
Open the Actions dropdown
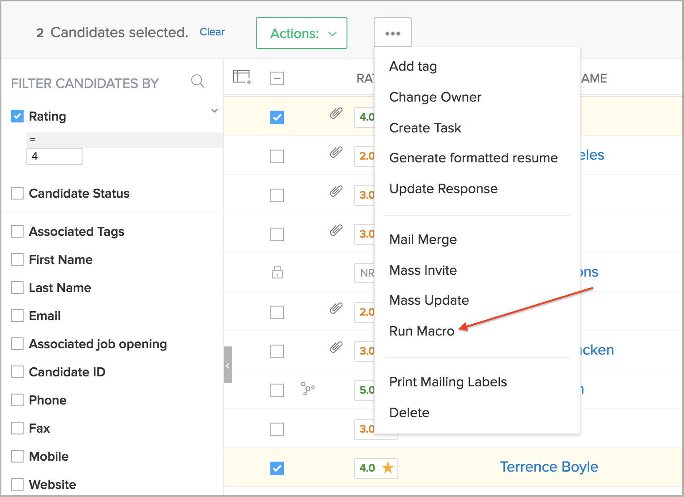(x=302, y=33)
